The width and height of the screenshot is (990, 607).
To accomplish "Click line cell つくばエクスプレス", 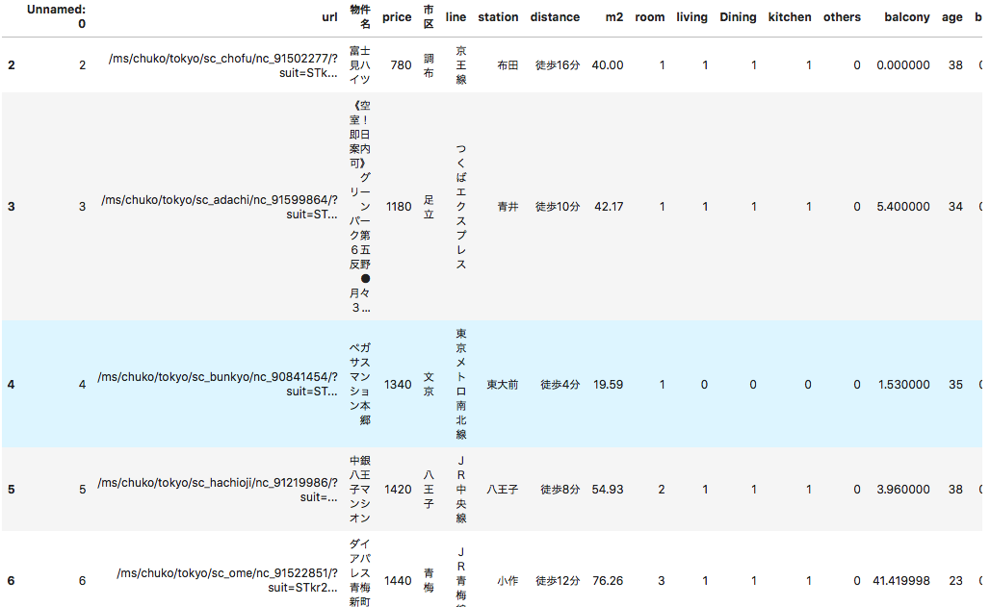I will (x=461, y=206).
